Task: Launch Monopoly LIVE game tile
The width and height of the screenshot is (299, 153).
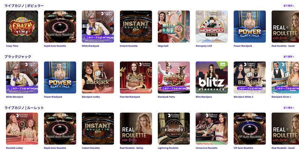Action: [x=212, y=26]
